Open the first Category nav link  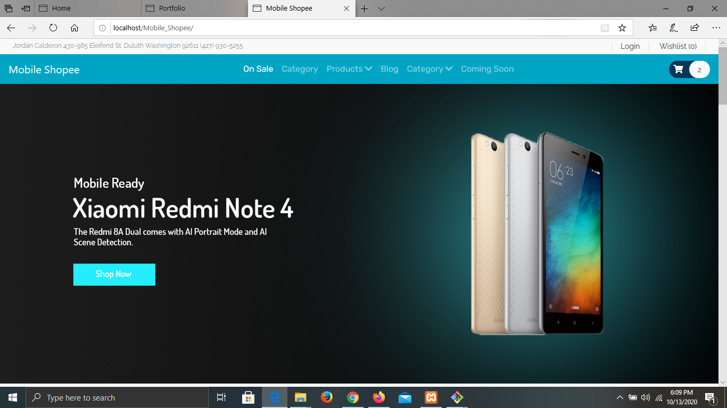coord(300,69)
